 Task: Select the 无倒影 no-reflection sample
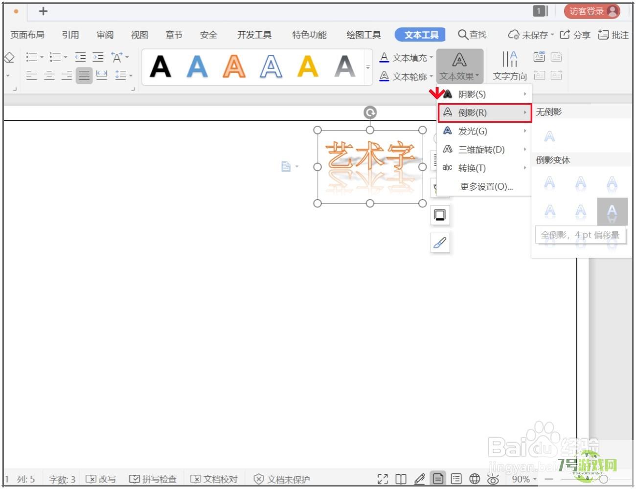[549, 136]
